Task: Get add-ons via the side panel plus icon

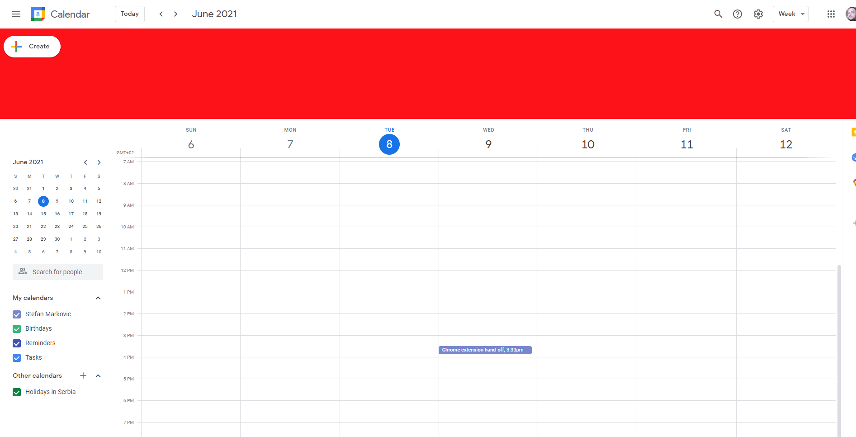Action: tap(854, 223)
